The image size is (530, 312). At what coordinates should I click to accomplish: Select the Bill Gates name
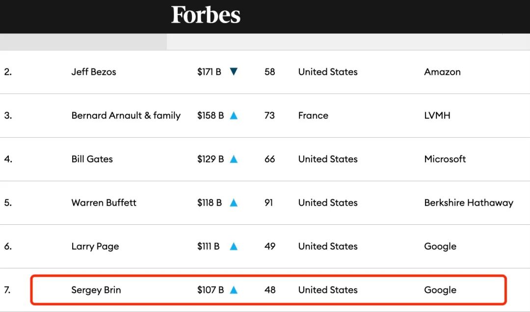coord(92,159)
